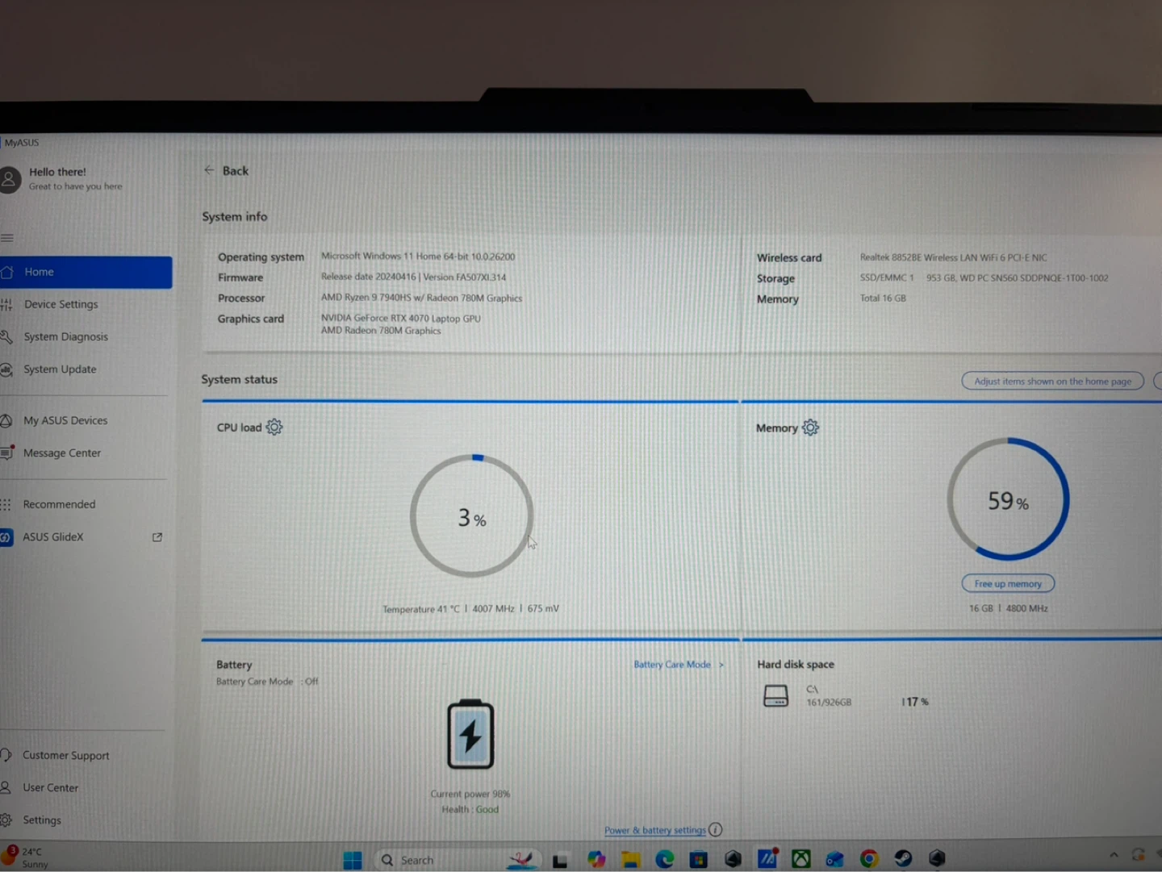Open the Message Center

[x=61, y=453]
